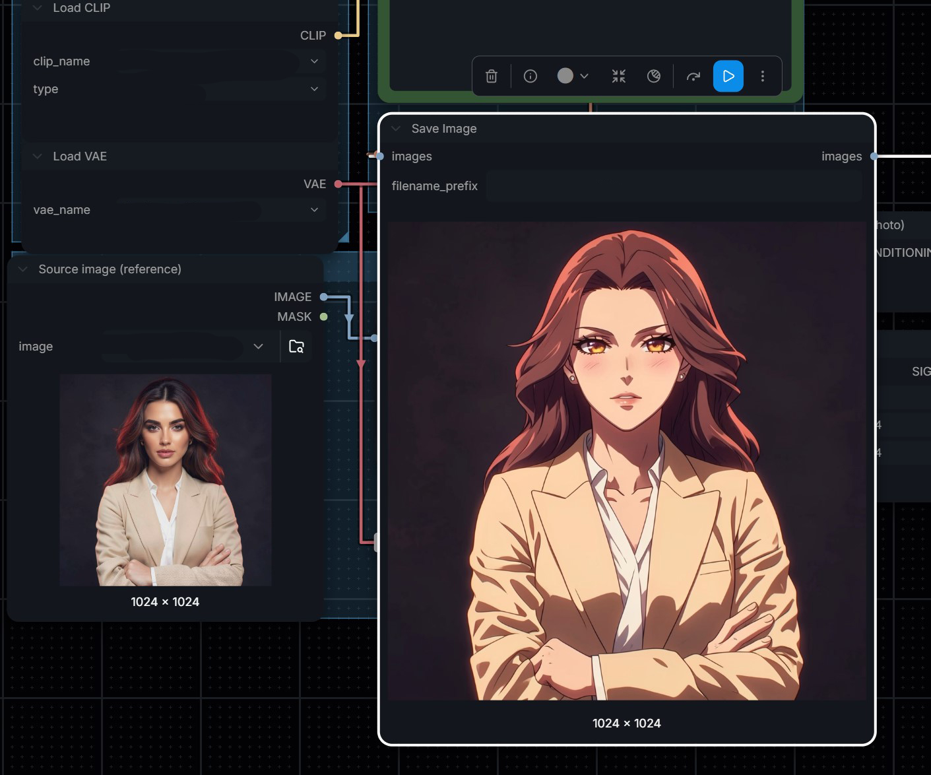Open node color picker circle

(x=565, y=76)
